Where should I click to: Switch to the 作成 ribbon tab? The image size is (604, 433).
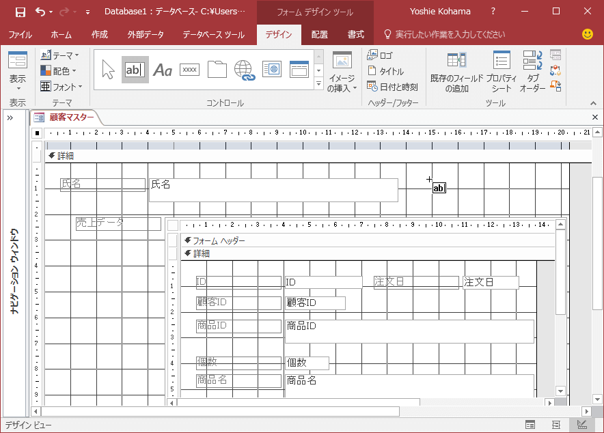[99, 34]
